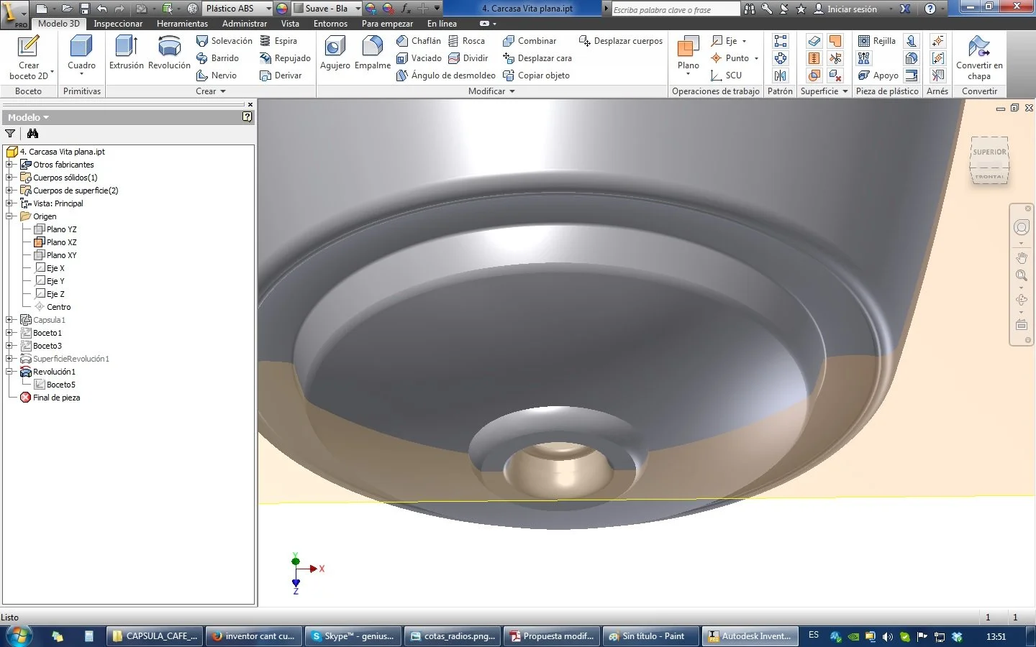Start Crear boceto 2D
Viewport: 1036px width, 647px height.
tap(29, 57)
